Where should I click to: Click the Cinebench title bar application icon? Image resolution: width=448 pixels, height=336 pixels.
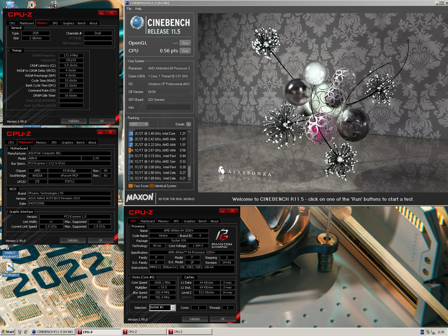[x=127, y=3]
